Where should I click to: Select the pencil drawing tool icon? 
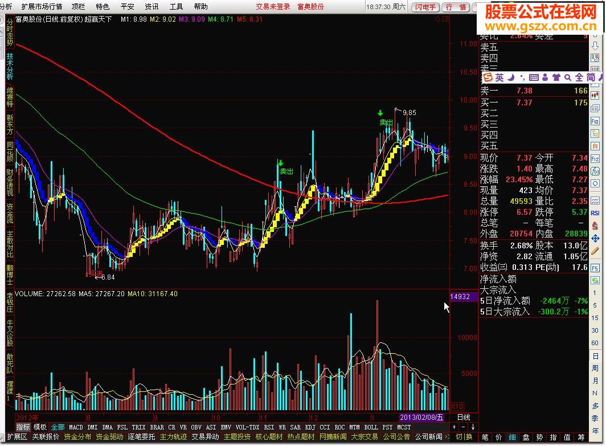(595, 251)
